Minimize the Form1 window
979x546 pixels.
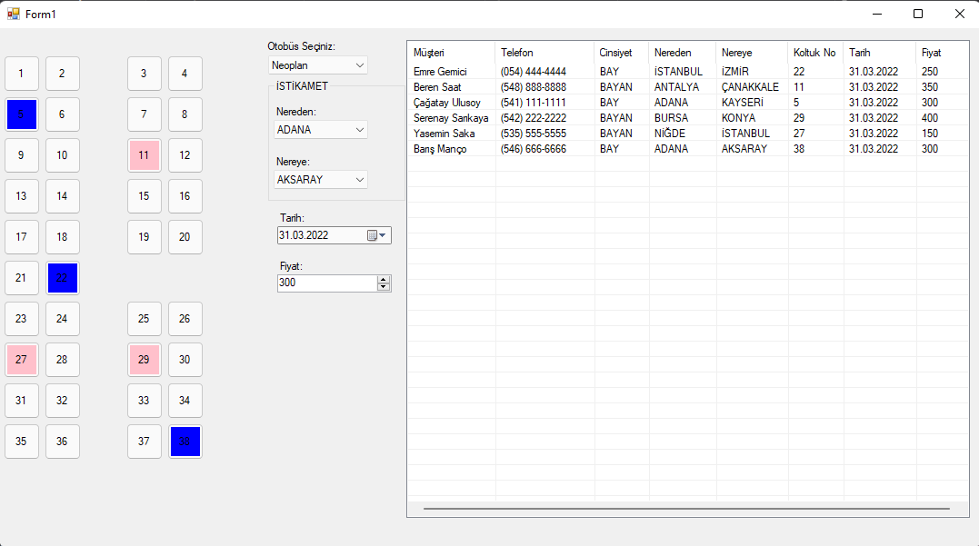click(x=877, y=14)
